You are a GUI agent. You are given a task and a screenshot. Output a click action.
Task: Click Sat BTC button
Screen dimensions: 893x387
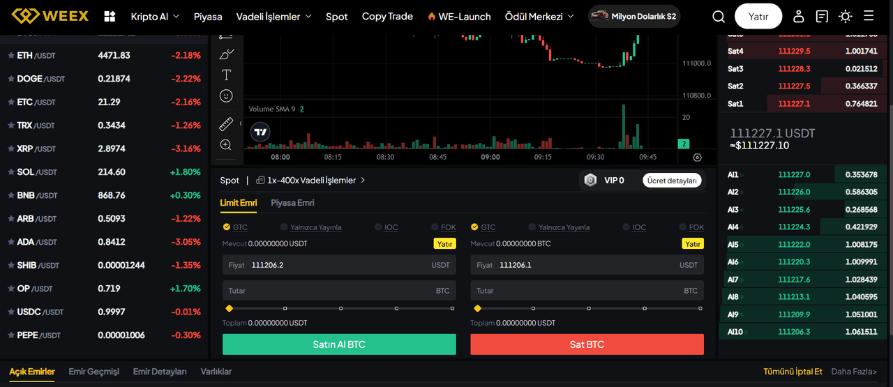(x=587, y=344)
